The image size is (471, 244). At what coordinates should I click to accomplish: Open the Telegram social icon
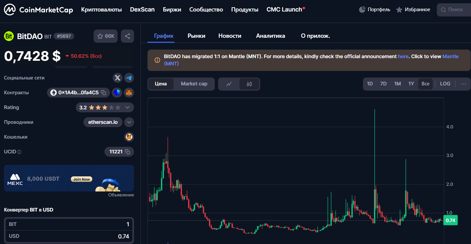pos(129,78)
